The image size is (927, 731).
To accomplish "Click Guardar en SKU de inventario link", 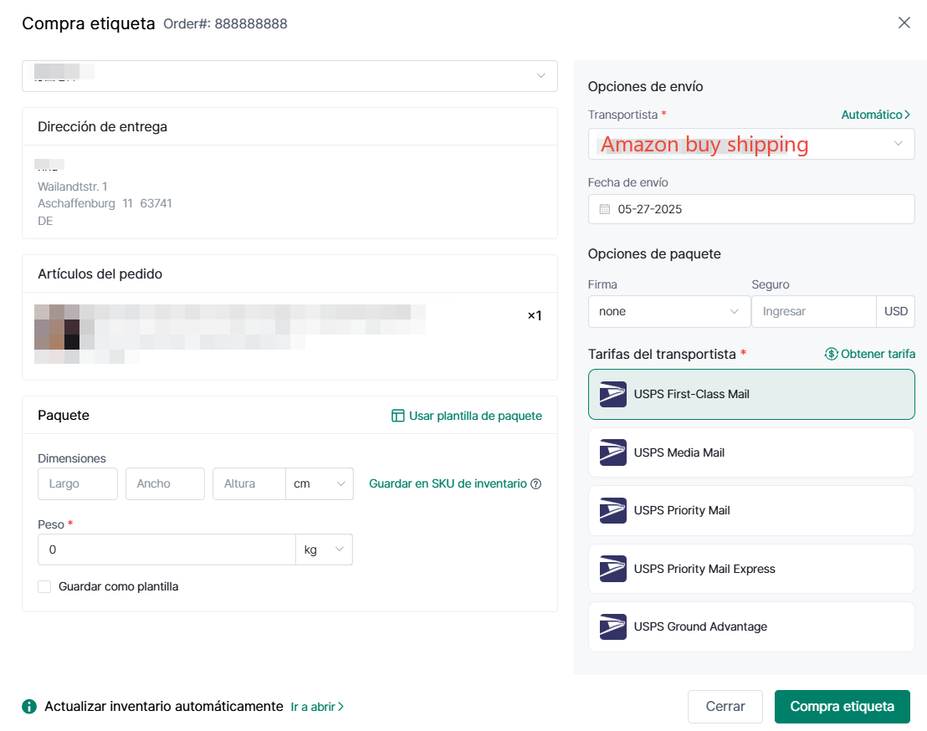I will pos(448,484).
